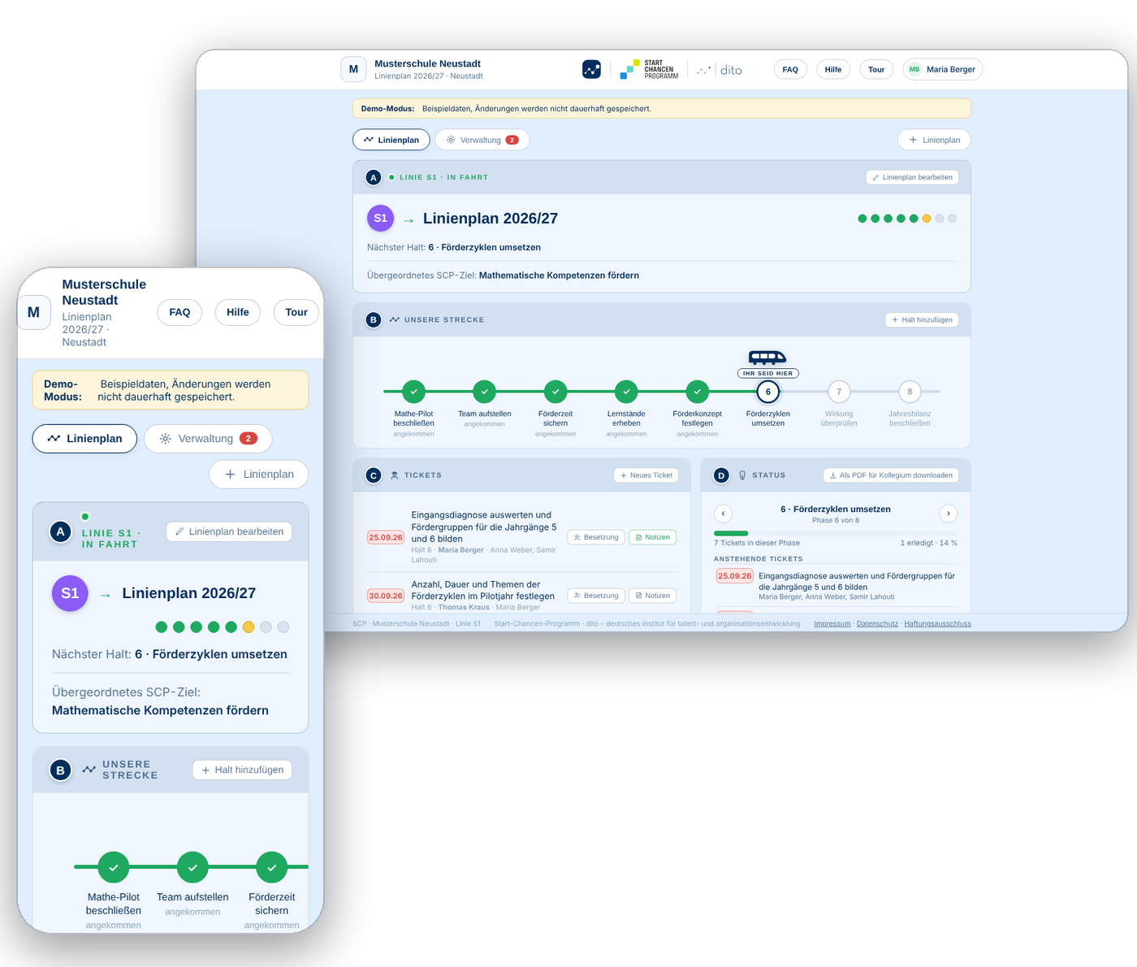Click the dark-blue line chart logo in desktop header
Screen dimensions: 1137x967
592,69
